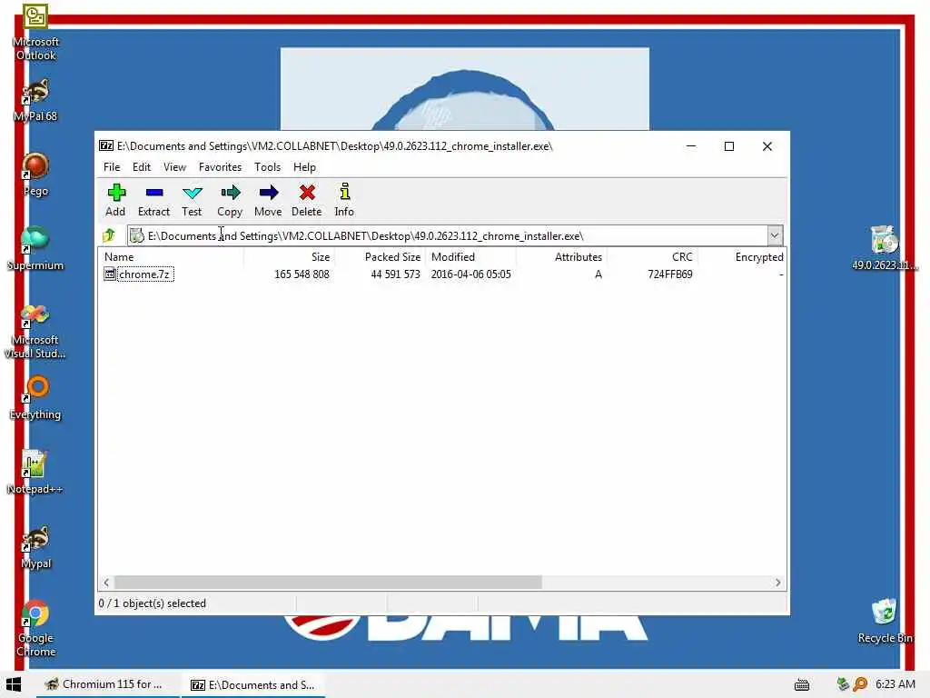Select the Google Chrome desktop icon

(x=35, y=628)
